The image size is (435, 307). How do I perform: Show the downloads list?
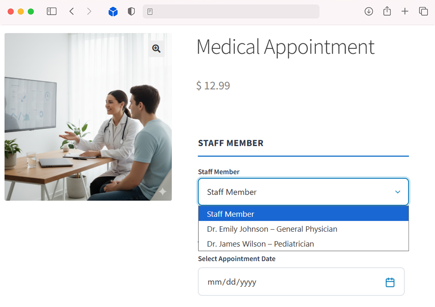(369, 12)
